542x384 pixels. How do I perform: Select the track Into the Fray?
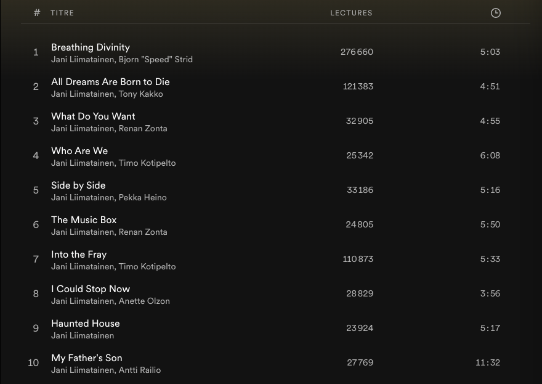79,255
